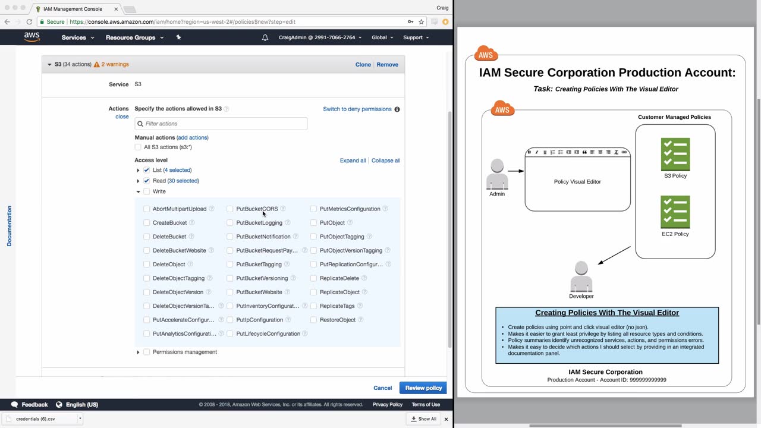761x428 pixels.
Task: Click the help icon after 'Specify the actions allowed in S3'
Action: (227, 109)
